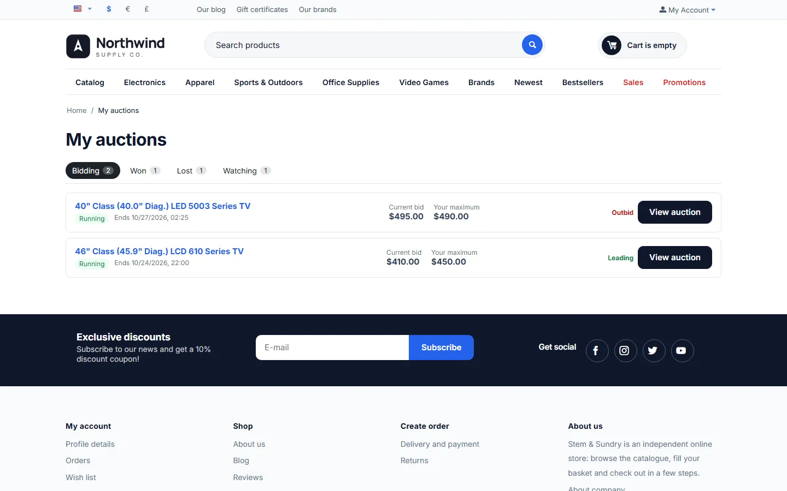The height and width of the screenshot is (491, 787).
Task: Open Our brands link
Action: tap(318, 9)
